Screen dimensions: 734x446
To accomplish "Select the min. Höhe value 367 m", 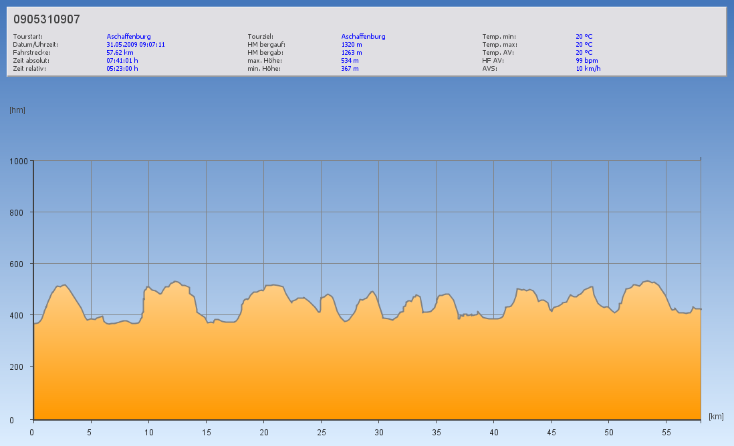I will click(x=350, y=68).
